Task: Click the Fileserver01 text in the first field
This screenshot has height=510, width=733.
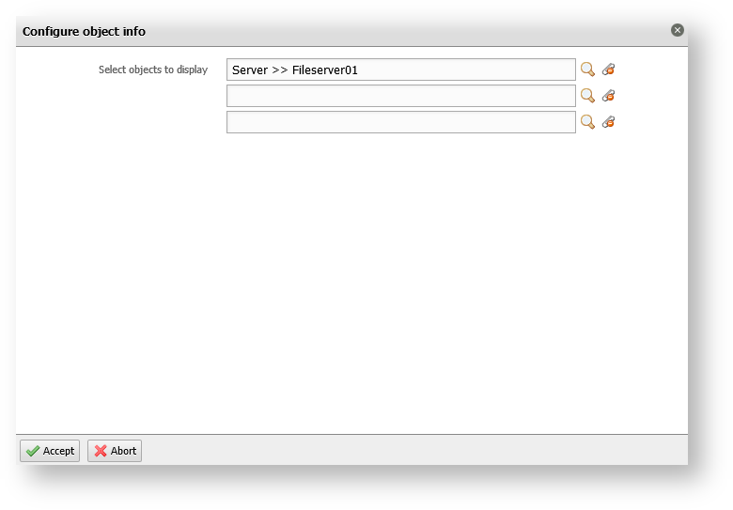Action: tap(325, 70)
